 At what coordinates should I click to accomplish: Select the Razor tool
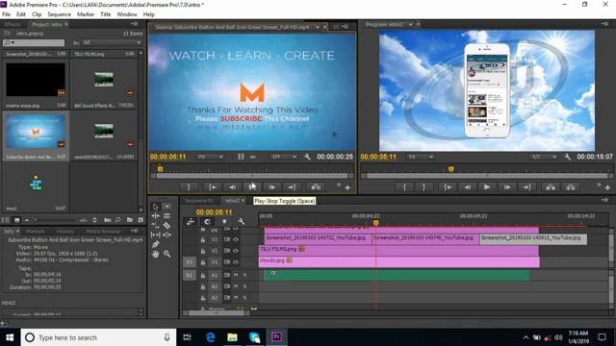point(167,225)
